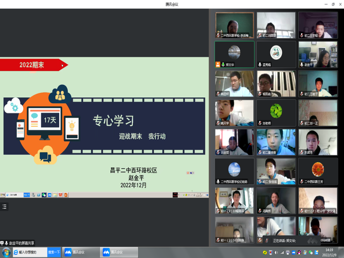Click muted microphone icon in 刘老师 tile
The width and height of the screenshot is (344, 258).
(260, 123)
